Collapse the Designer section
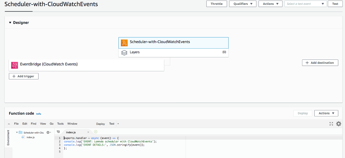This screenshot has height=158, width=345. pyautogui.click(x=10, y=23)
